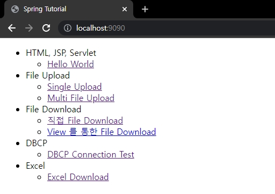The width and height of the screenshot is (275, 194).
Task: Open the Multi File Upload link
Action: coord(81,98)
